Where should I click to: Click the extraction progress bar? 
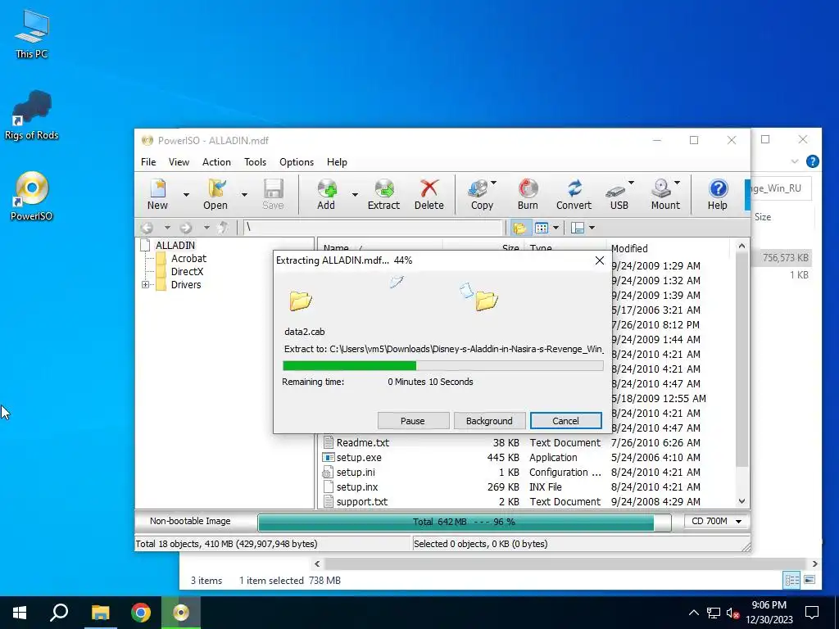tap(443, 366)
